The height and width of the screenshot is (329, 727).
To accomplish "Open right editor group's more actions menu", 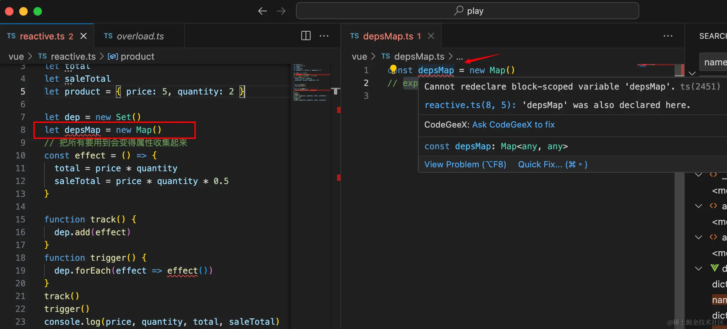I will pyautogui.click(x=668, y=36).
